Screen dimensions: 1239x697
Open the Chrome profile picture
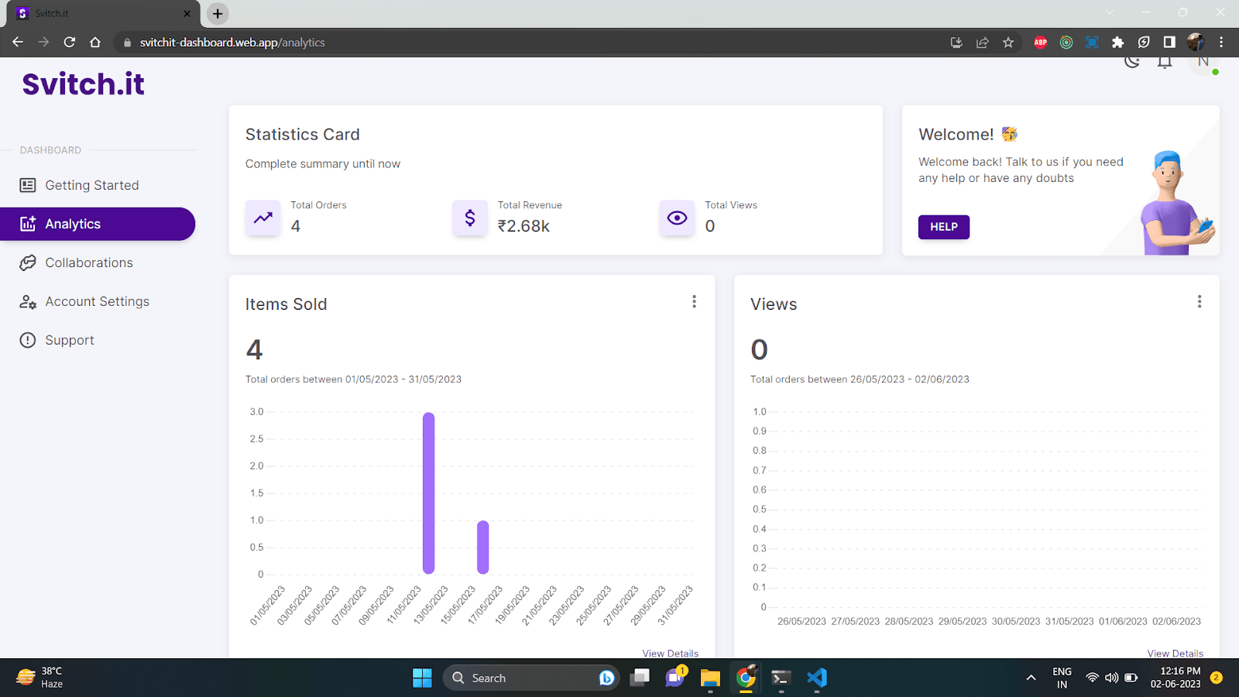coord(1196,43)
